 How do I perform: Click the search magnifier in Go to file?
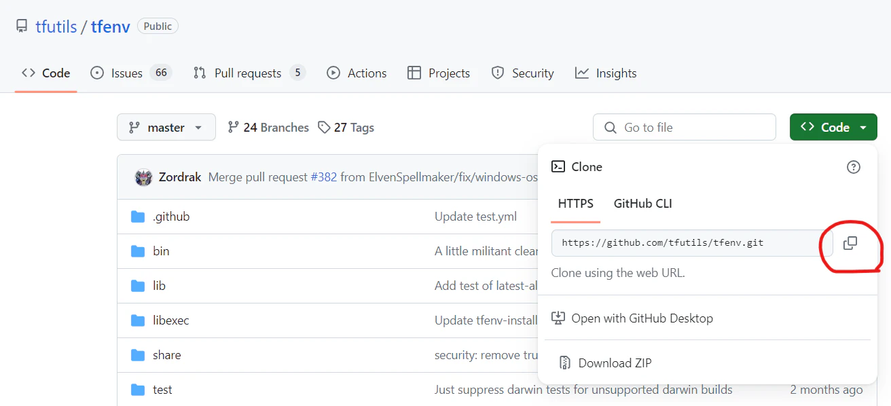611,128
